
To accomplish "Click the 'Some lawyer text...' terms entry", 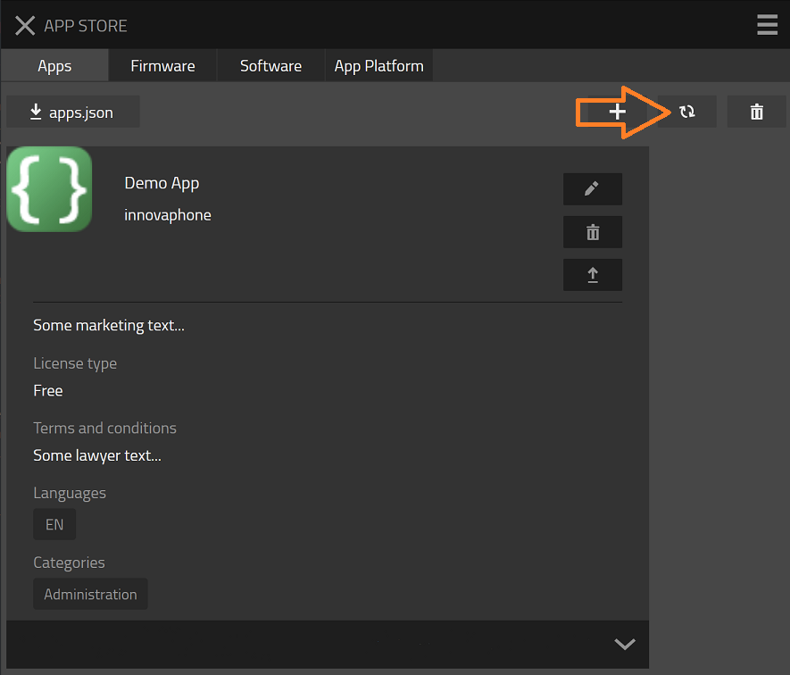I will pos(97,456).
